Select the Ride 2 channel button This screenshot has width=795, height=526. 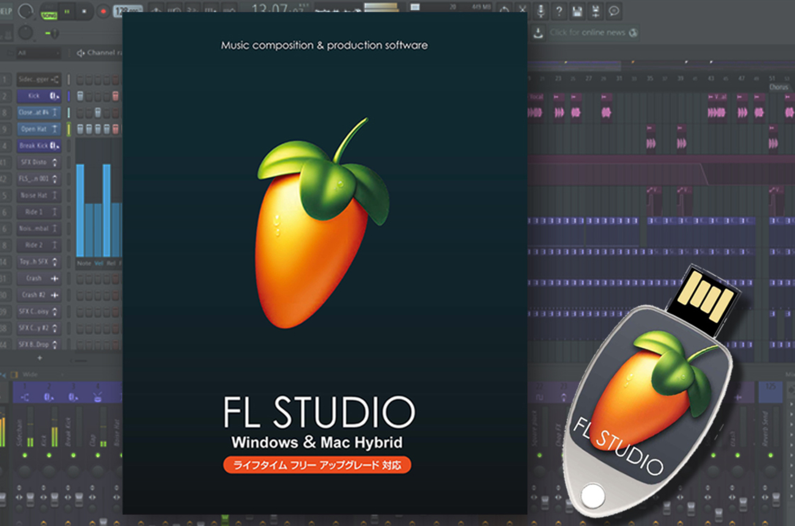coord(39,245)
